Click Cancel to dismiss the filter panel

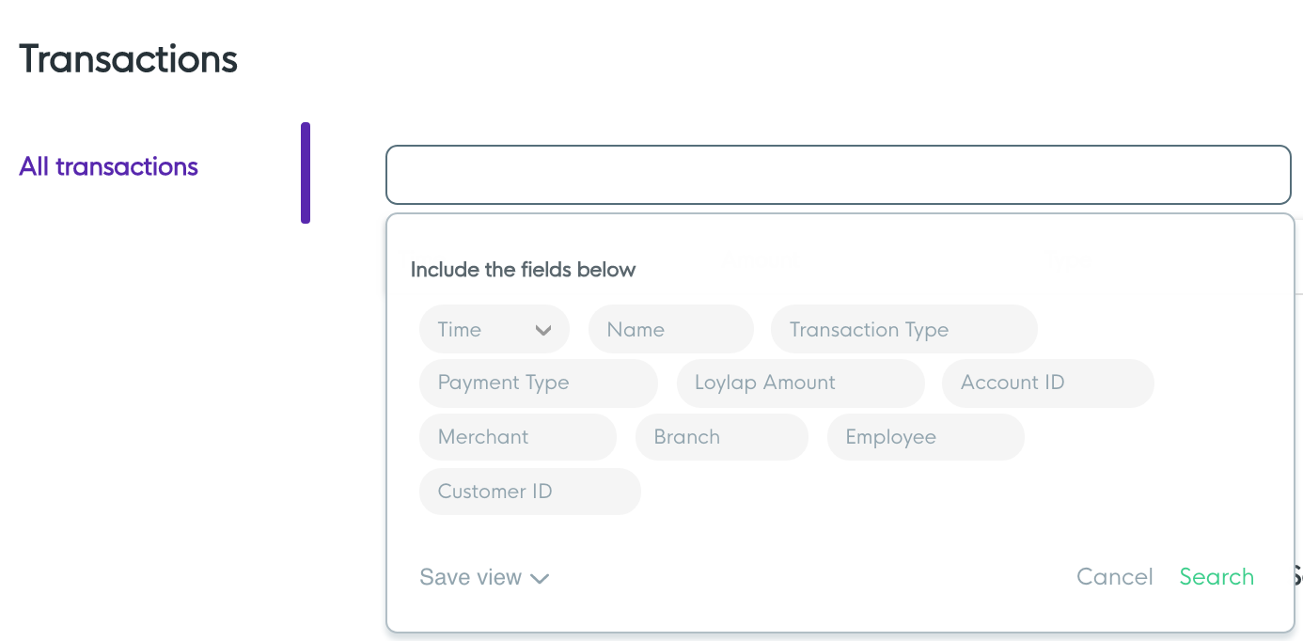tap(1114, 576)
